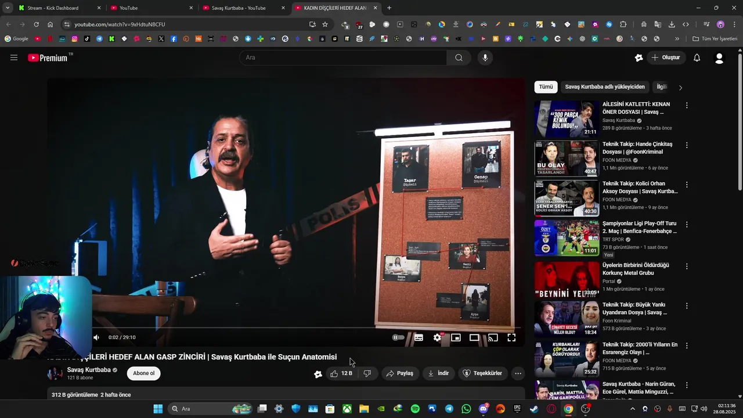Open options for Kolici Orhan Aksoy video
The height and width of the screenshot is (418, 743).
click(x=687, y=185)
